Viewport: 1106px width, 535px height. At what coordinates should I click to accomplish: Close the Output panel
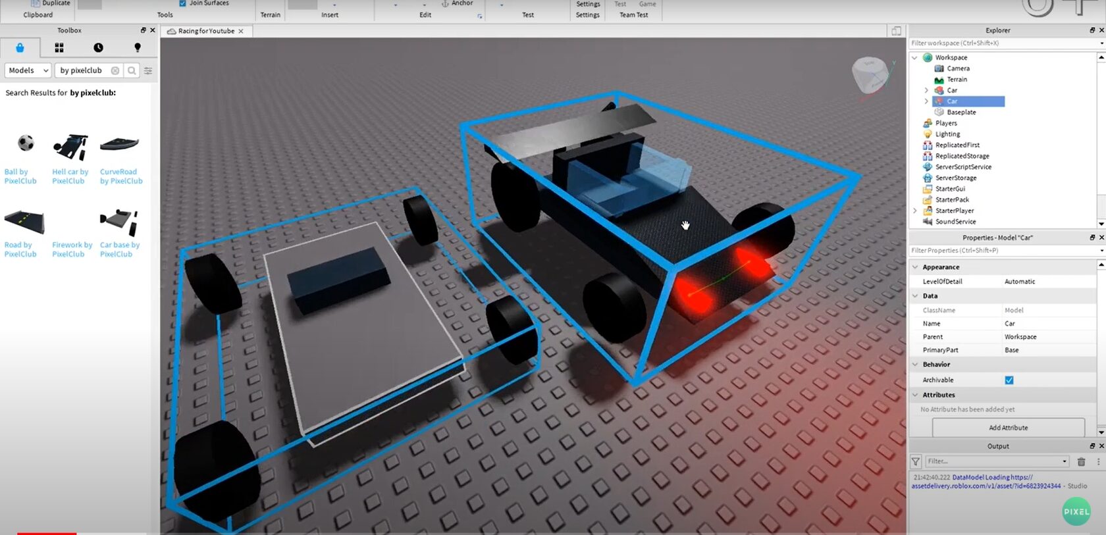1101,446
